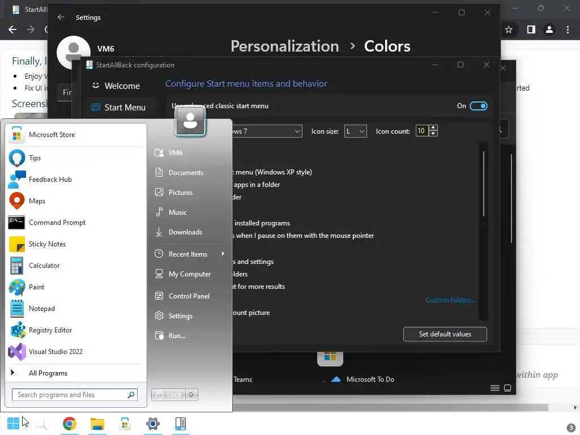Viewport: 580px width, 435px height.
Task: Click the Windows Start button on taskbar
Action: pyautogui.click(x=13, y=424)
